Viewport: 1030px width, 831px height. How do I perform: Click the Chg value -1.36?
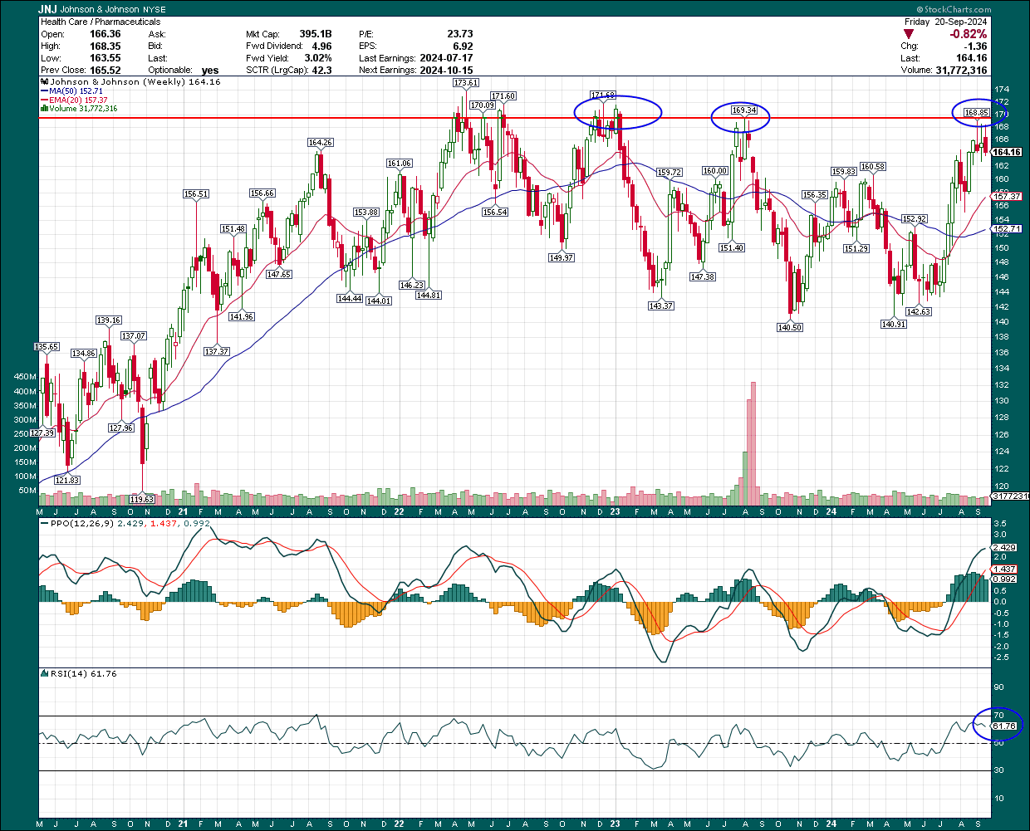(x=975, y=46)
